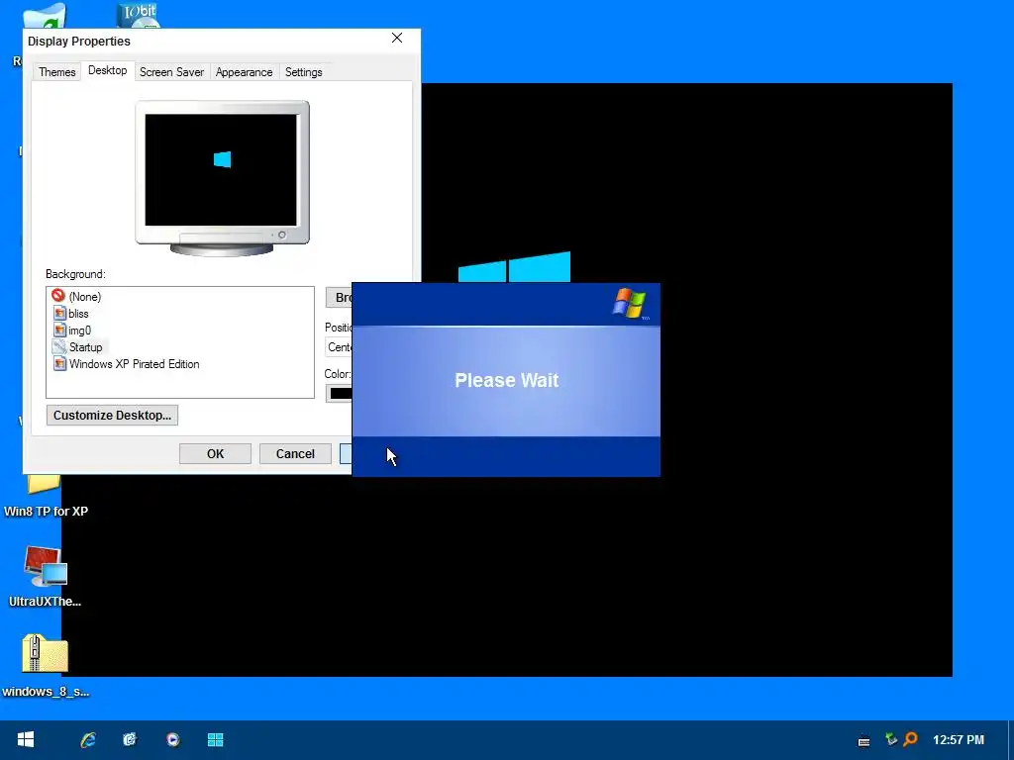
Task: Select Windows XP Pirated Edition background
Action: (126, 364)
